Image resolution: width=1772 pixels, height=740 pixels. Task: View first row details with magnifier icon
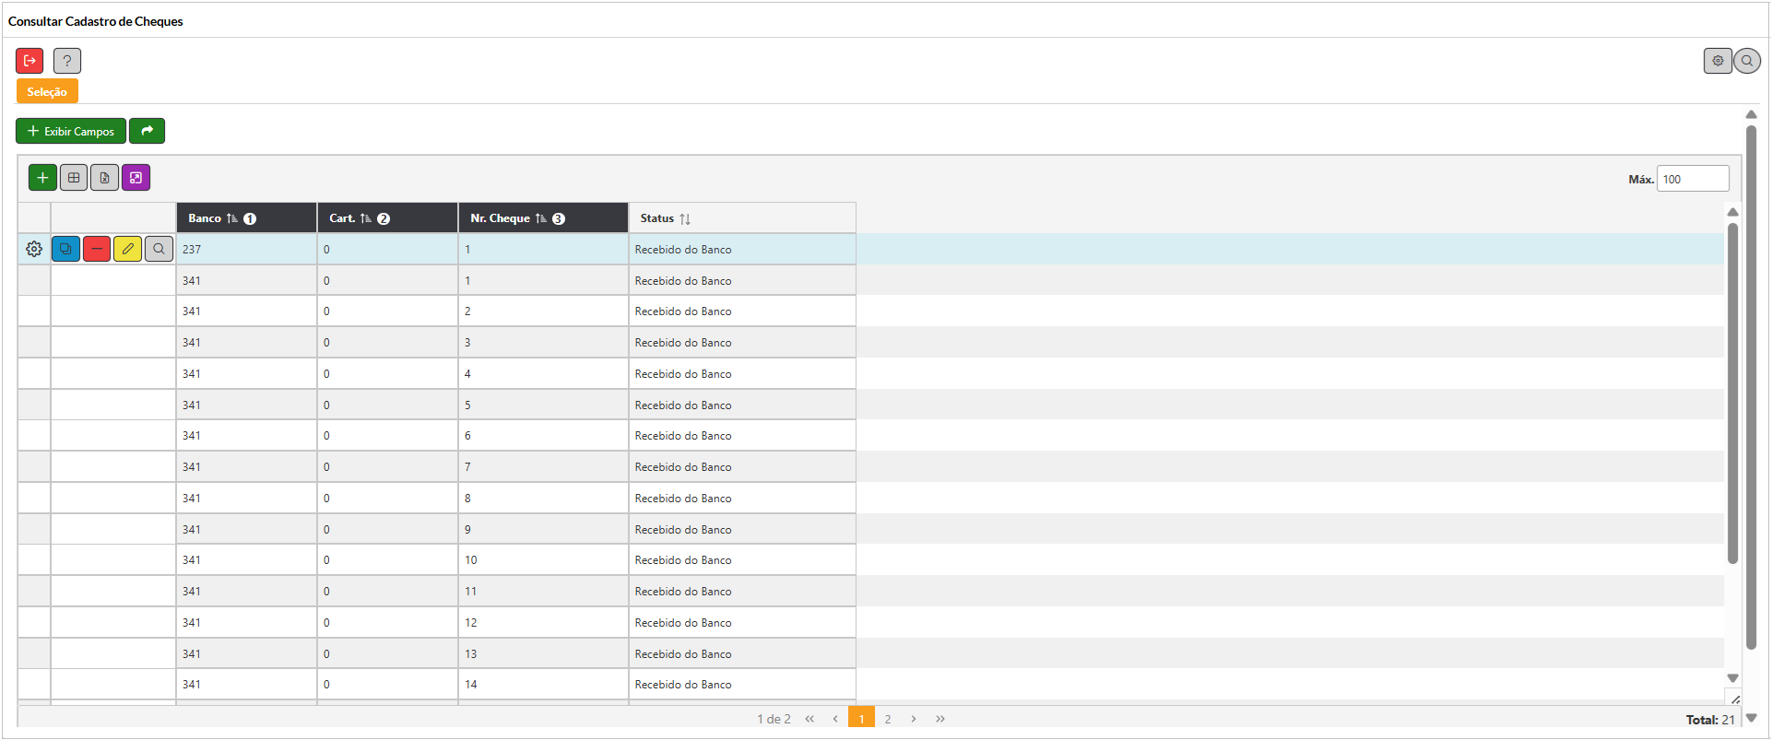[159, 249]
